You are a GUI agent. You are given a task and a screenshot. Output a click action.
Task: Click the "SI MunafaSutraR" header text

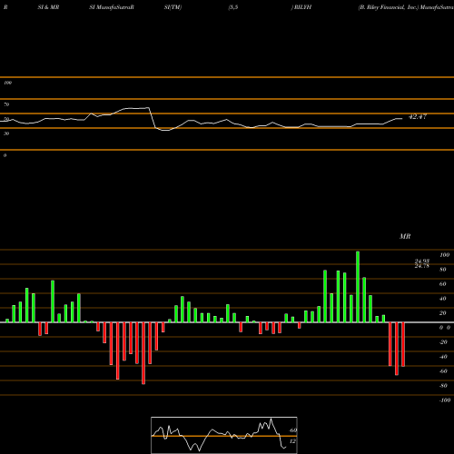112,7
